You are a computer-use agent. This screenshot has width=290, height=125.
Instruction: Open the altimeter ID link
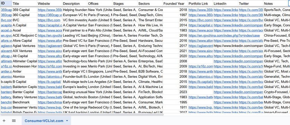[6, 61]
